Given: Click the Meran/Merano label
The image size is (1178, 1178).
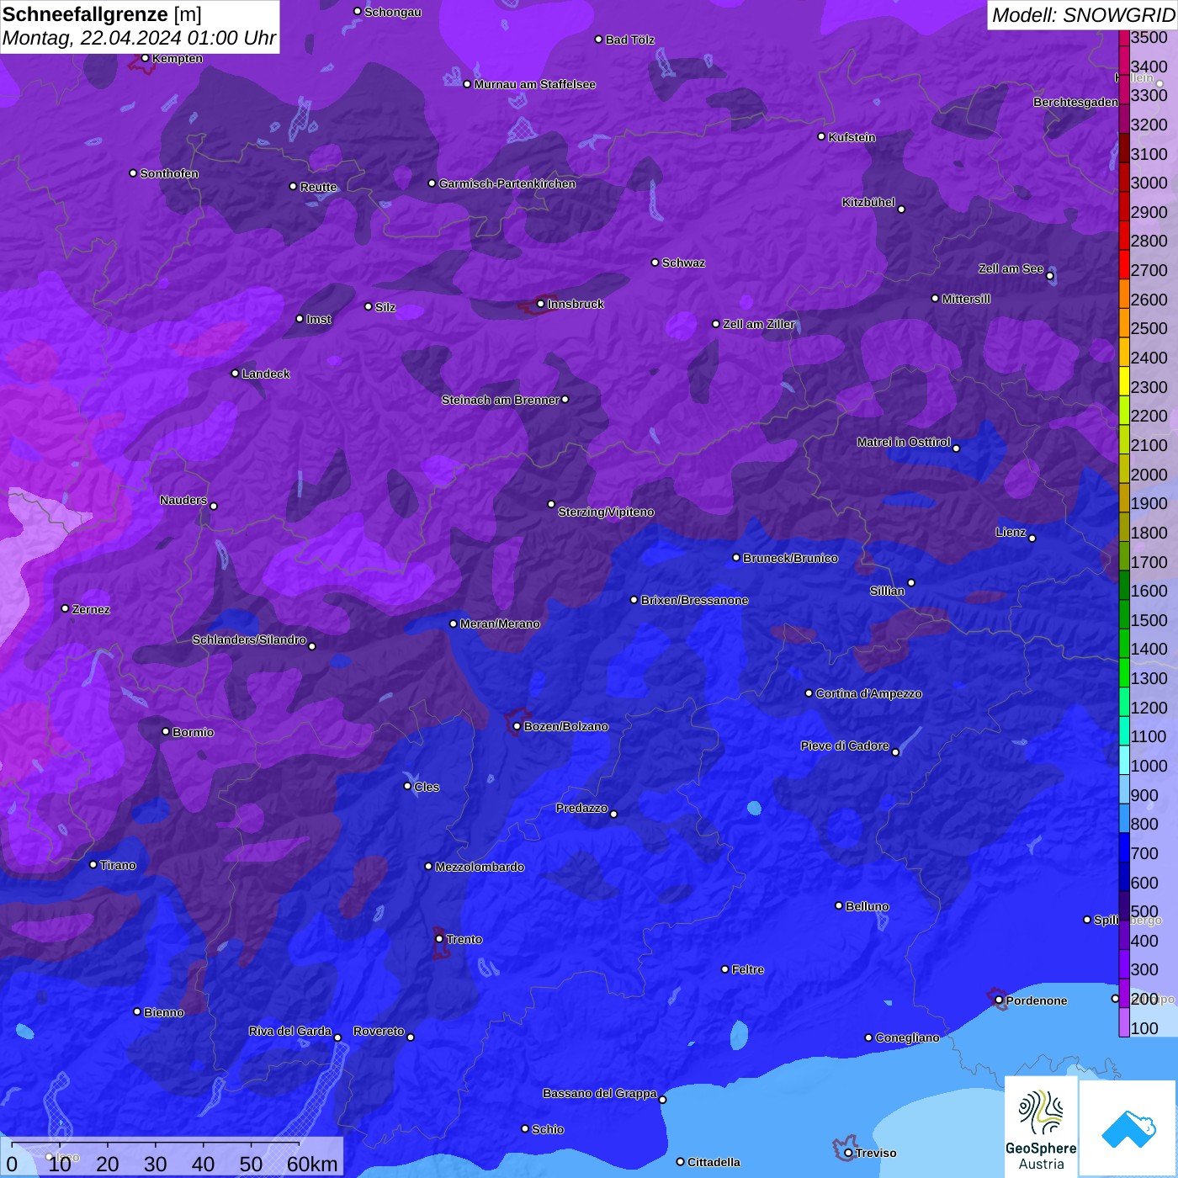Looking at the screenshot, I should tap(500, 623).
